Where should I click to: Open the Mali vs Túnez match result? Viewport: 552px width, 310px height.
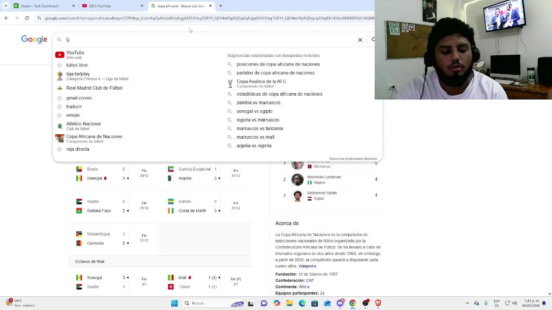tap(205, 282)
